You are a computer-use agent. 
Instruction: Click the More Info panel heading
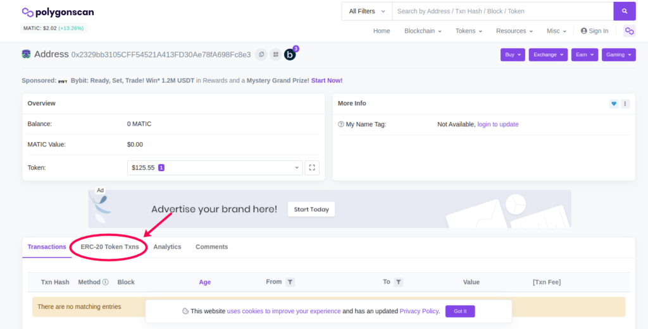coord(352,103)
